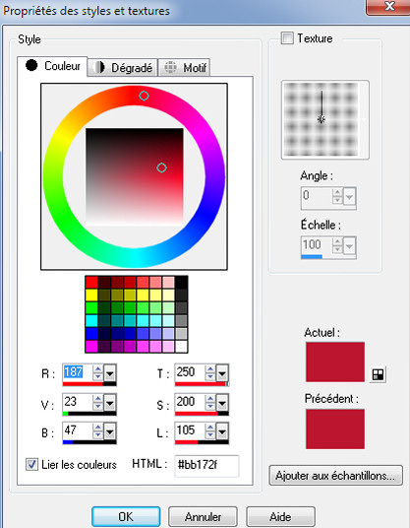410x528 pixels.
Task: Click the Précédent color swatch
Action: (335, 429)
